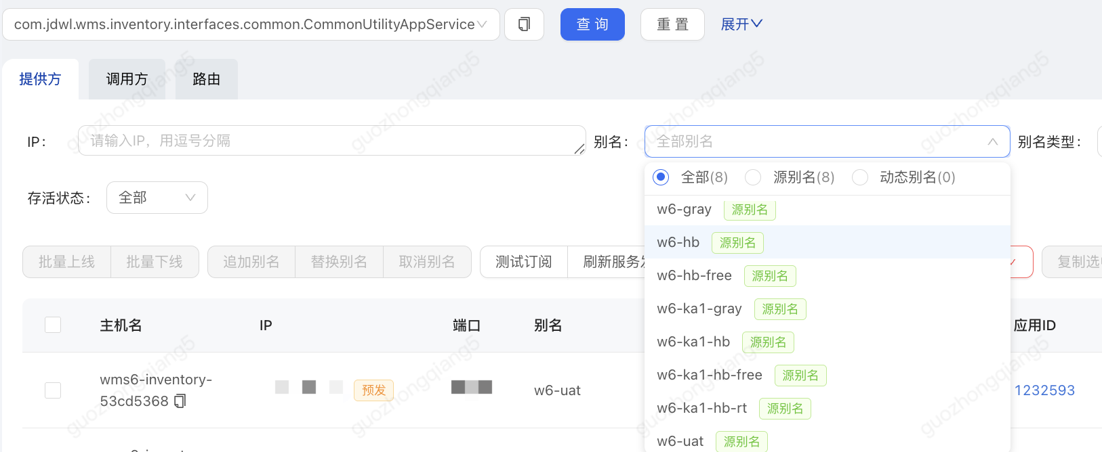The height and width of the screenshot is (452, 1102).
Task: Tick the select-all checkbox in table header
Action: click(53, 325)
